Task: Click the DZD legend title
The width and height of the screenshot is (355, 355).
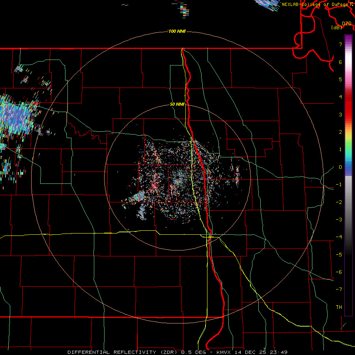Action: pyautogui.click(x=347, y=24)
